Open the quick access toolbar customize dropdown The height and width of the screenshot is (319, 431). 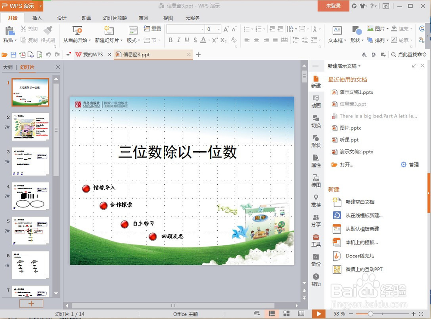pos(69,54)
